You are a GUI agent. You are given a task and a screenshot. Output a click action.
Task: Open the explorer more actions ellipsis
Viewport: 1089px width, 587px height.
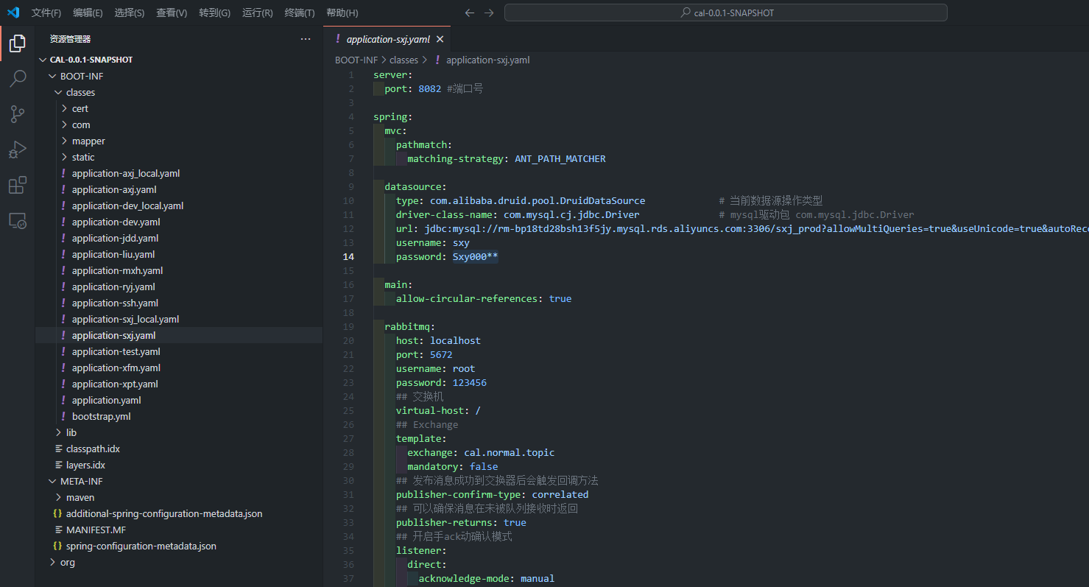[x=306, y=39]
